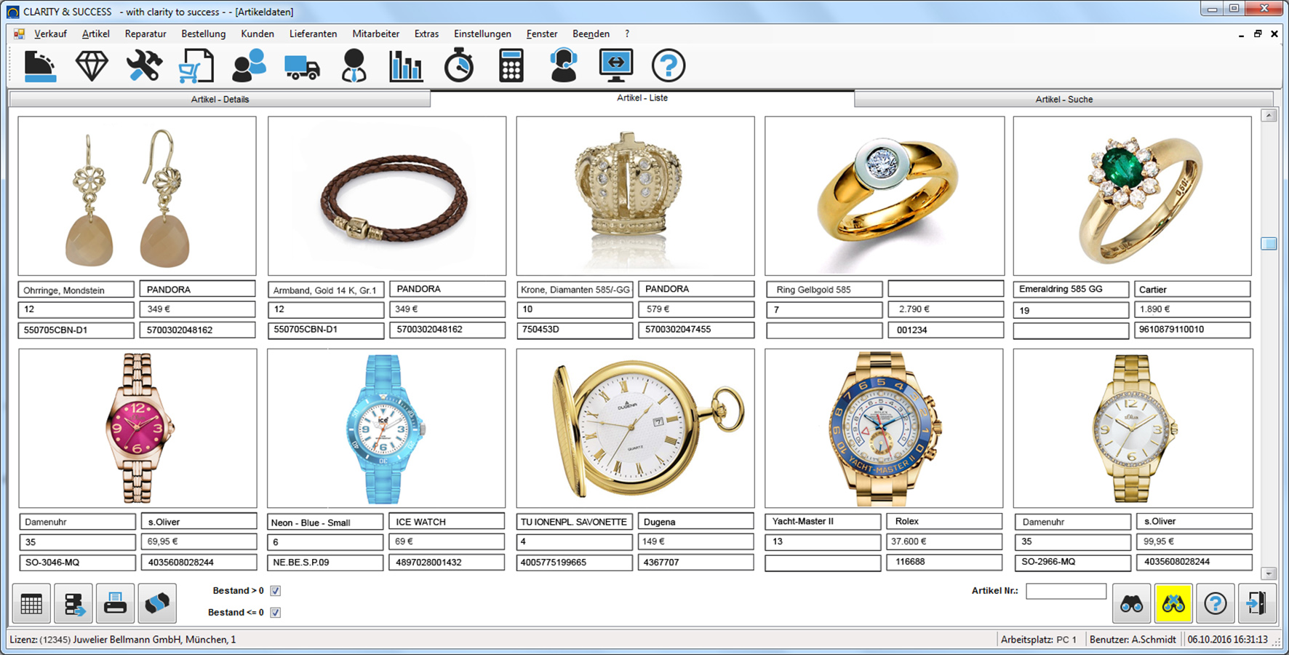Select the Rolex Yacht-Master II watch image
Viewport: 1289px width, 655px height.
click(x=884, y=428)
